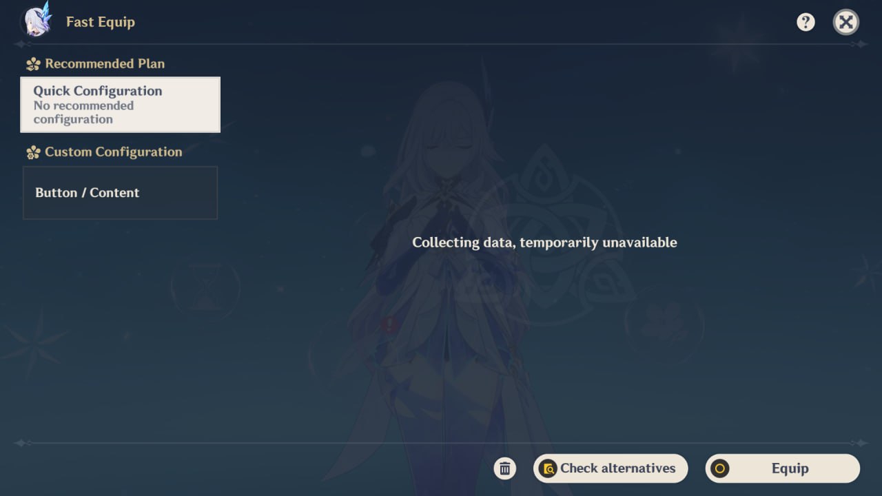Click the Custom Configuration heading text
This screenshot has width=882, height=496.
114,152
